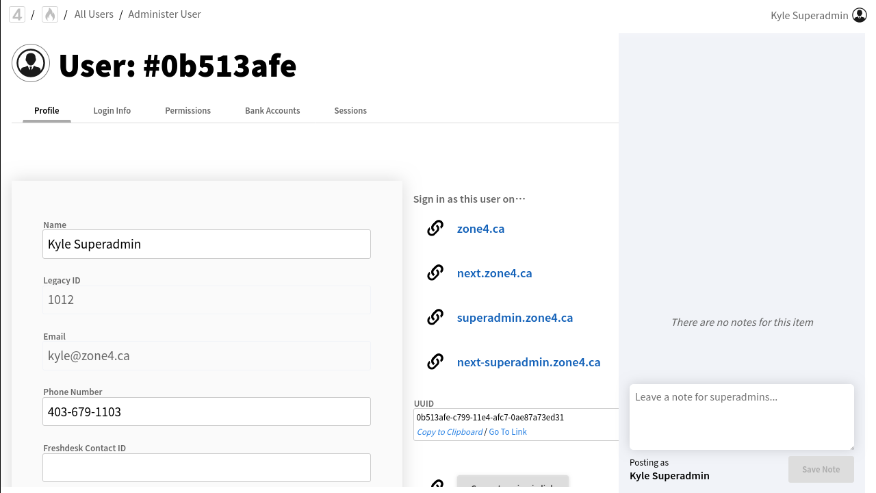
Task: Click the flame icon in breadcrumb
Action: click(x=50, y=14)
